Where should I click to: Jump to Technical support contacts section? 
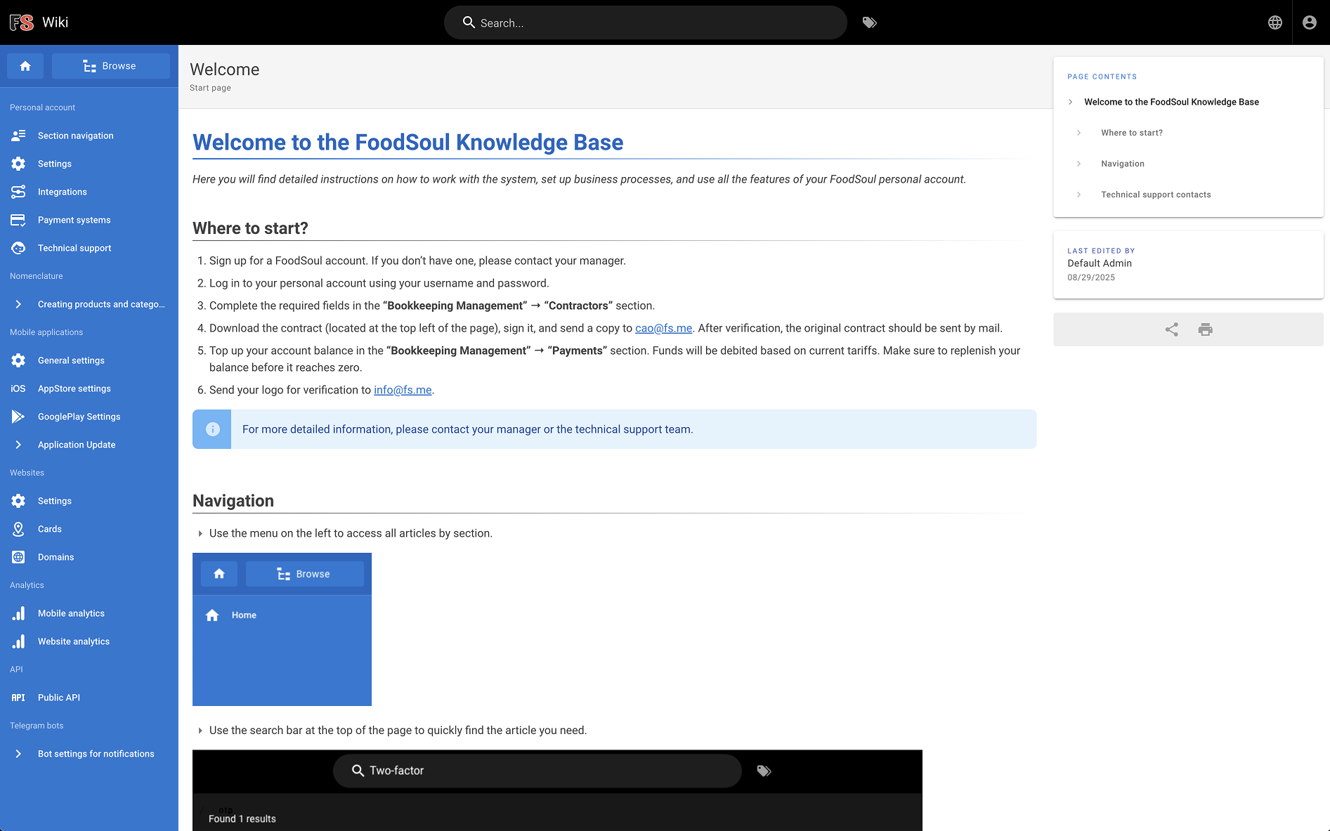[x=1155, y=195]
